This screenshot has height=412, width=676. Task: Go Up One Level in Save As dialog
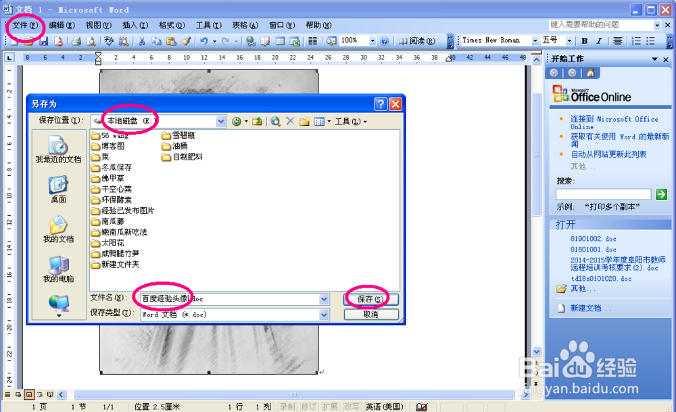[x=258, y=122]
